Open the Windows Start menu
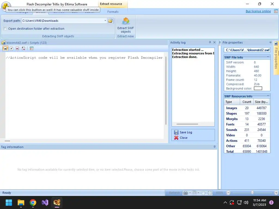This screenshot has width=279, height=209. point(9,202)
